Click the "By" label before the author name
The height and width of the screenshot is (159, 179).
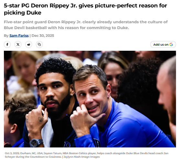click(6, 36)
